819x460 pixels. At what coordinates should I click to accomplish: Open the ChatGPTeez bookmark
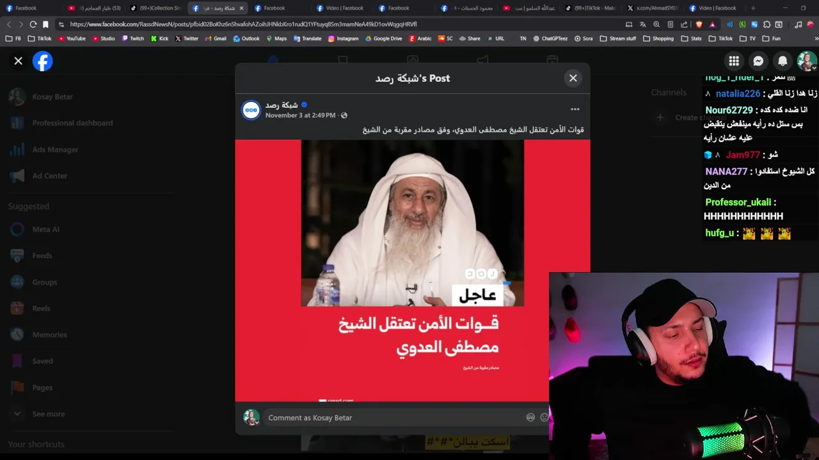click(550, 38)
